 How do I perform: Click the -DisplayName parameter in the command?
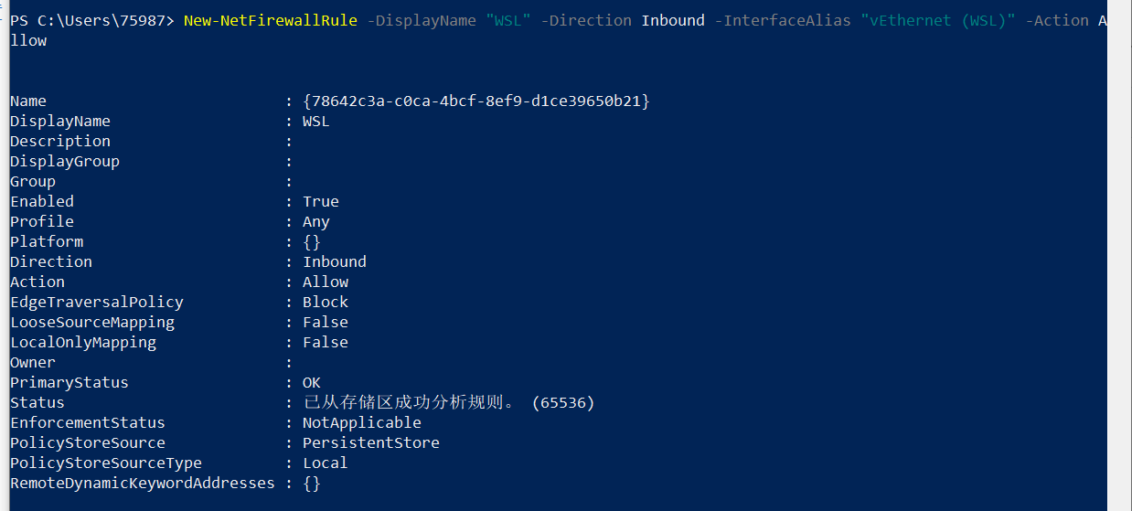coord(421,21)
